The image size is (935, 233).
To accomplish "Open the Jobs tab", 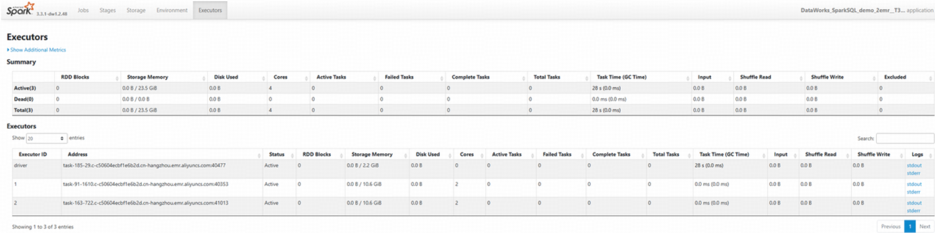I will [x=83, y=10].
